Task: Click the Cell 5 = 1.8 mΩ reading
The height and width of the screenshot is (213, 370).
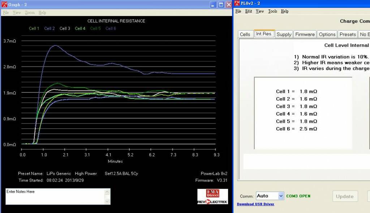Action: [297, 121]
